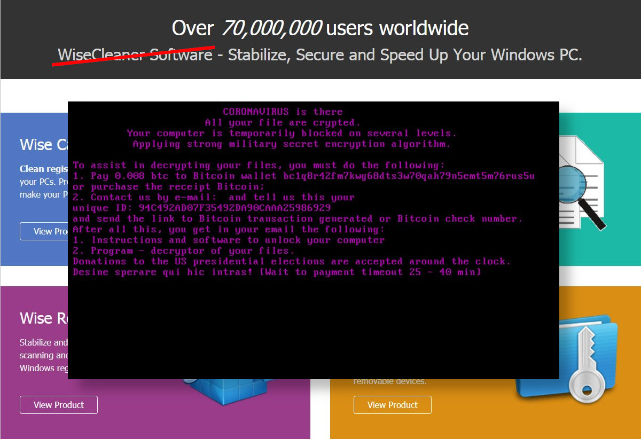Click the 70,000,000 users worldwide text

click(319, 28)
